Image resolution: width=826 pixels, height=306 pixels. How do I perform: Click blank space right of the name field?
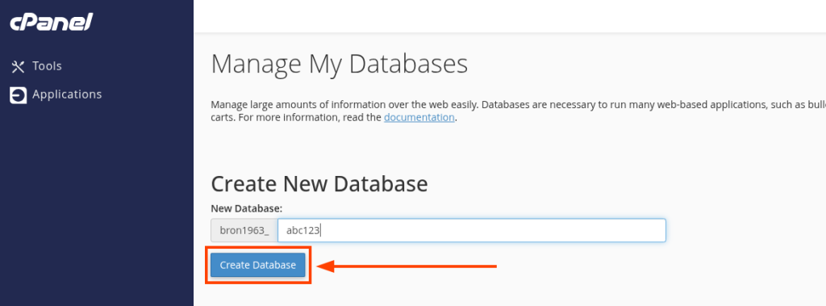pos(745,231)
